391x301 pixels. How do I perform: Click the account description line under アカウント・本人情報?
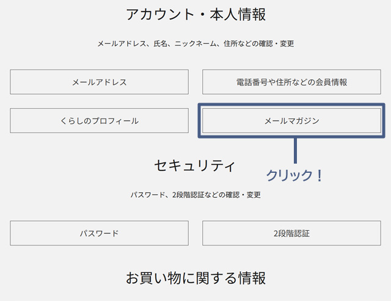pyautogui.click(x=195, y=44)
